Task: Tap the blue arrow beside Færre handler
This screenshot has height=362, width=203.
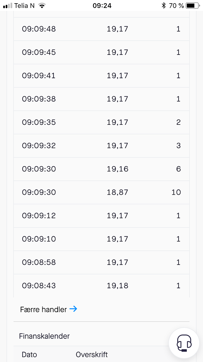Action: [x=73, y=309]
